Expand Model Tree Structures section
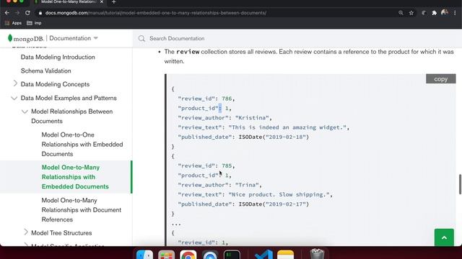 26,232
